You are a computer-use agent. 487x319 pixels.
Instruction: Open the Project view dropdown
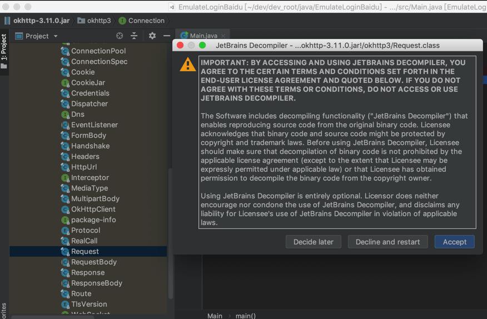coord(56,36)
